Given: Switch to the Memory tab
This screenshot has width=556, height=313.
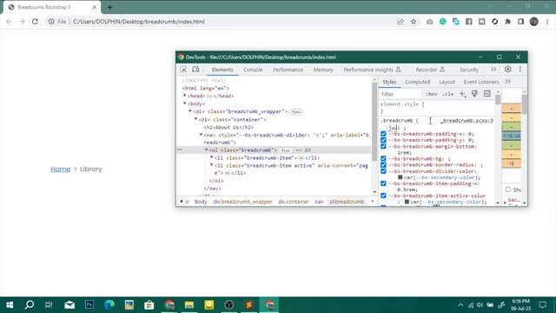Looking at the screenshot, I should 323,70.
